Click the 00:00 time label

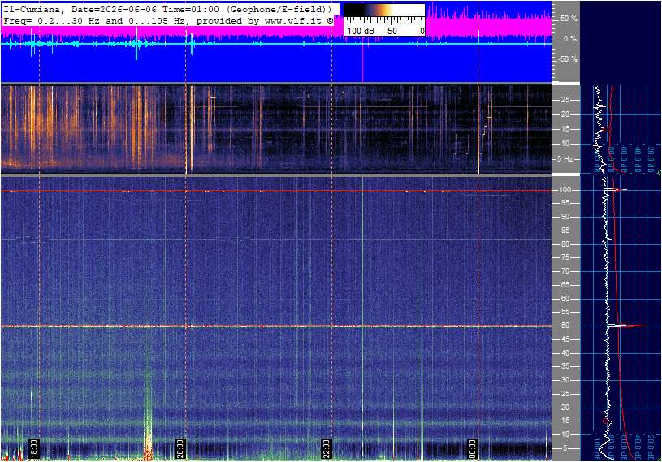pos(473,448)
